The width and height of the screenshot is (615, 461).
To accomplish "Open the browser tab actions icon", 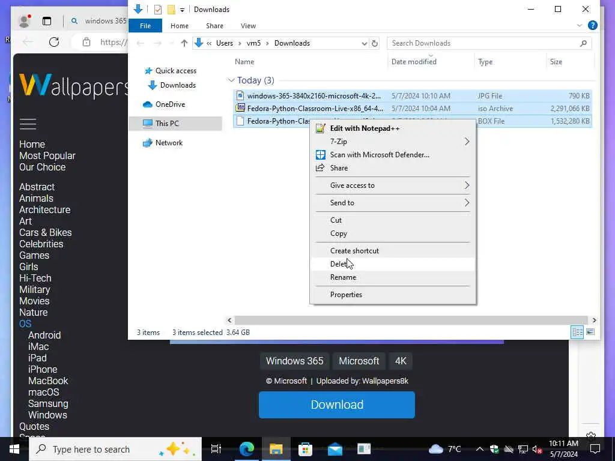I will tap(47, 21).
